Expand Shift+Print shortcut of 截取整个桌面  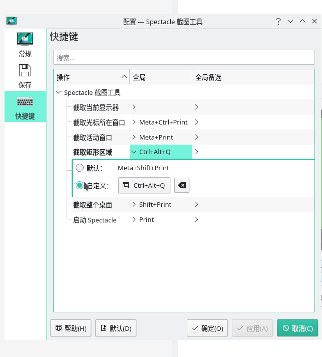pyautogui.click(x=134, y=204)
